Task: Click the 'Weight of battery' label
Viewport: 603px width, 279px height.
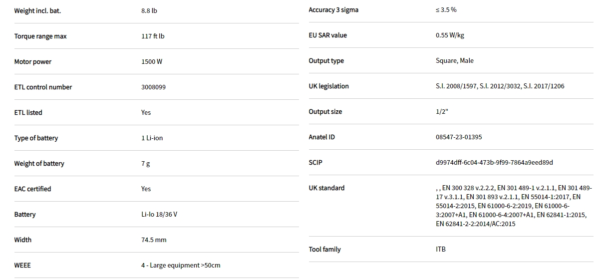Action: pos(39,164)
